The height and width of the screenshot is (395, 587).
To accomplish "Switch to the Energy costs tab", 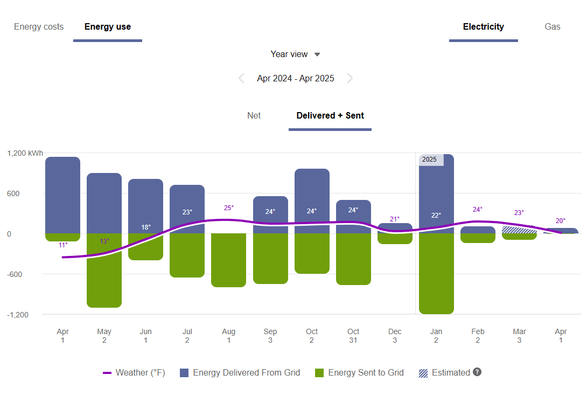I will click(x=38, y=26).
